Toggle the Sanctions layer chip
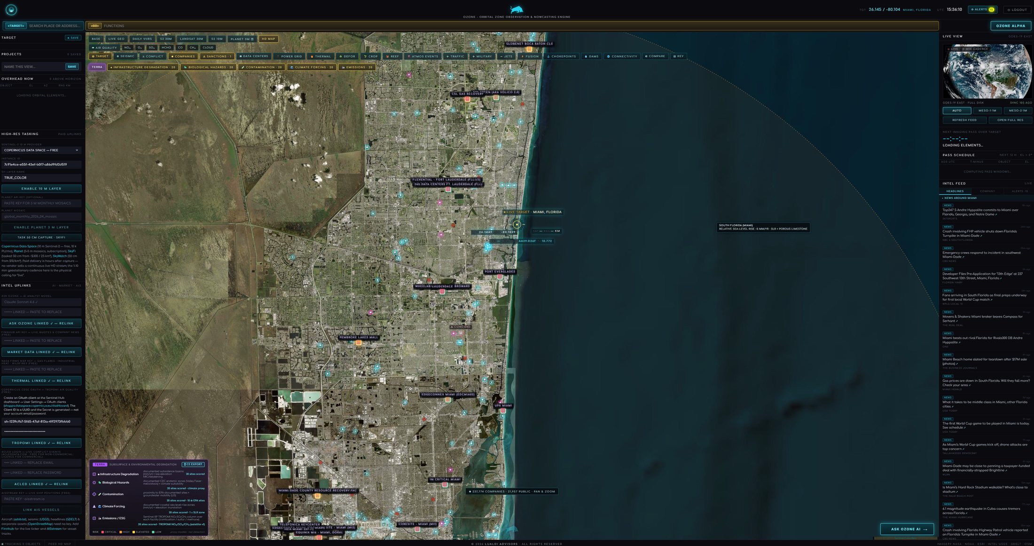The height and width of the screenshot is (546, 1034). click(x=218, y=56)
